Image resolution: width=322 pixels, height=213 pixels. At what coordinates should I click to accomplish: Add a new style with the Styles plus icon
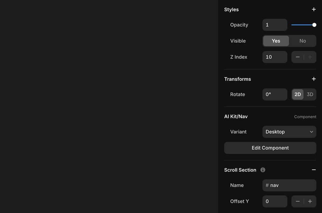coord(314,9)
